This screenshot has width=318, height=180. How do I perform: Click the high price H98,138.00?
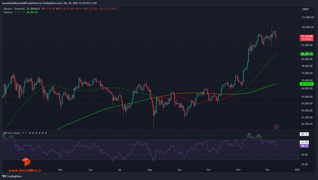tap(62, 9)
